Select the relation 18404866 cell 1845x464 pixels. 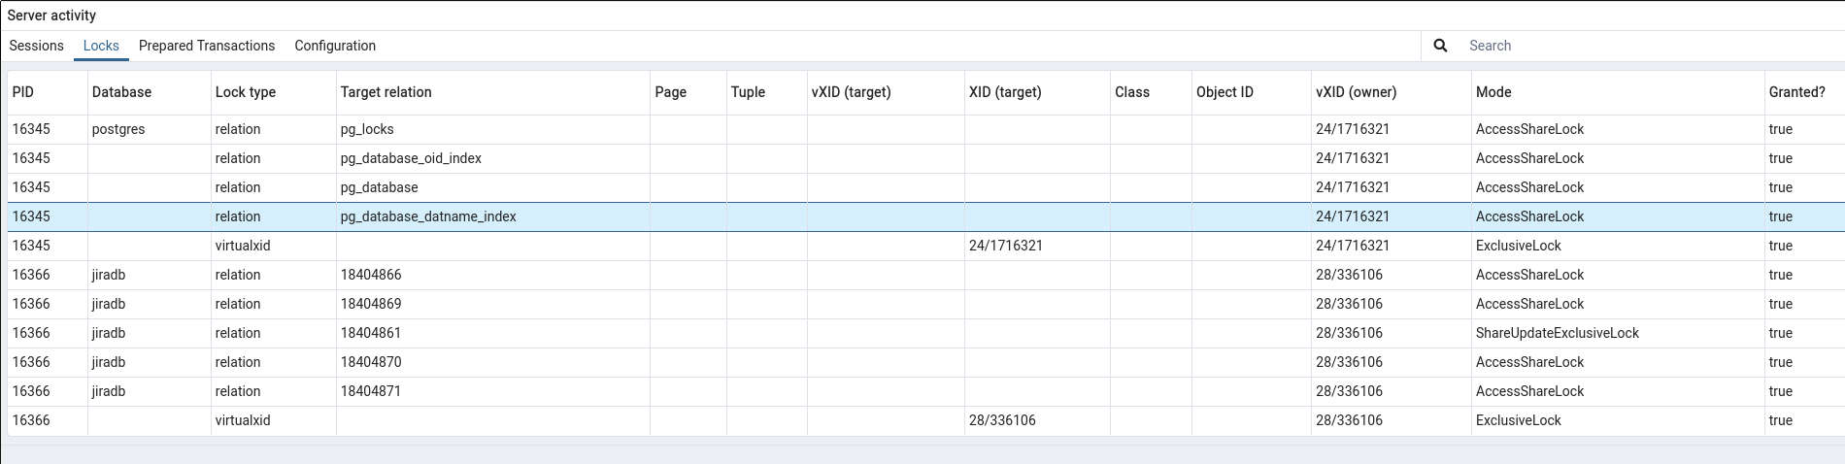(x=492, y=275)
